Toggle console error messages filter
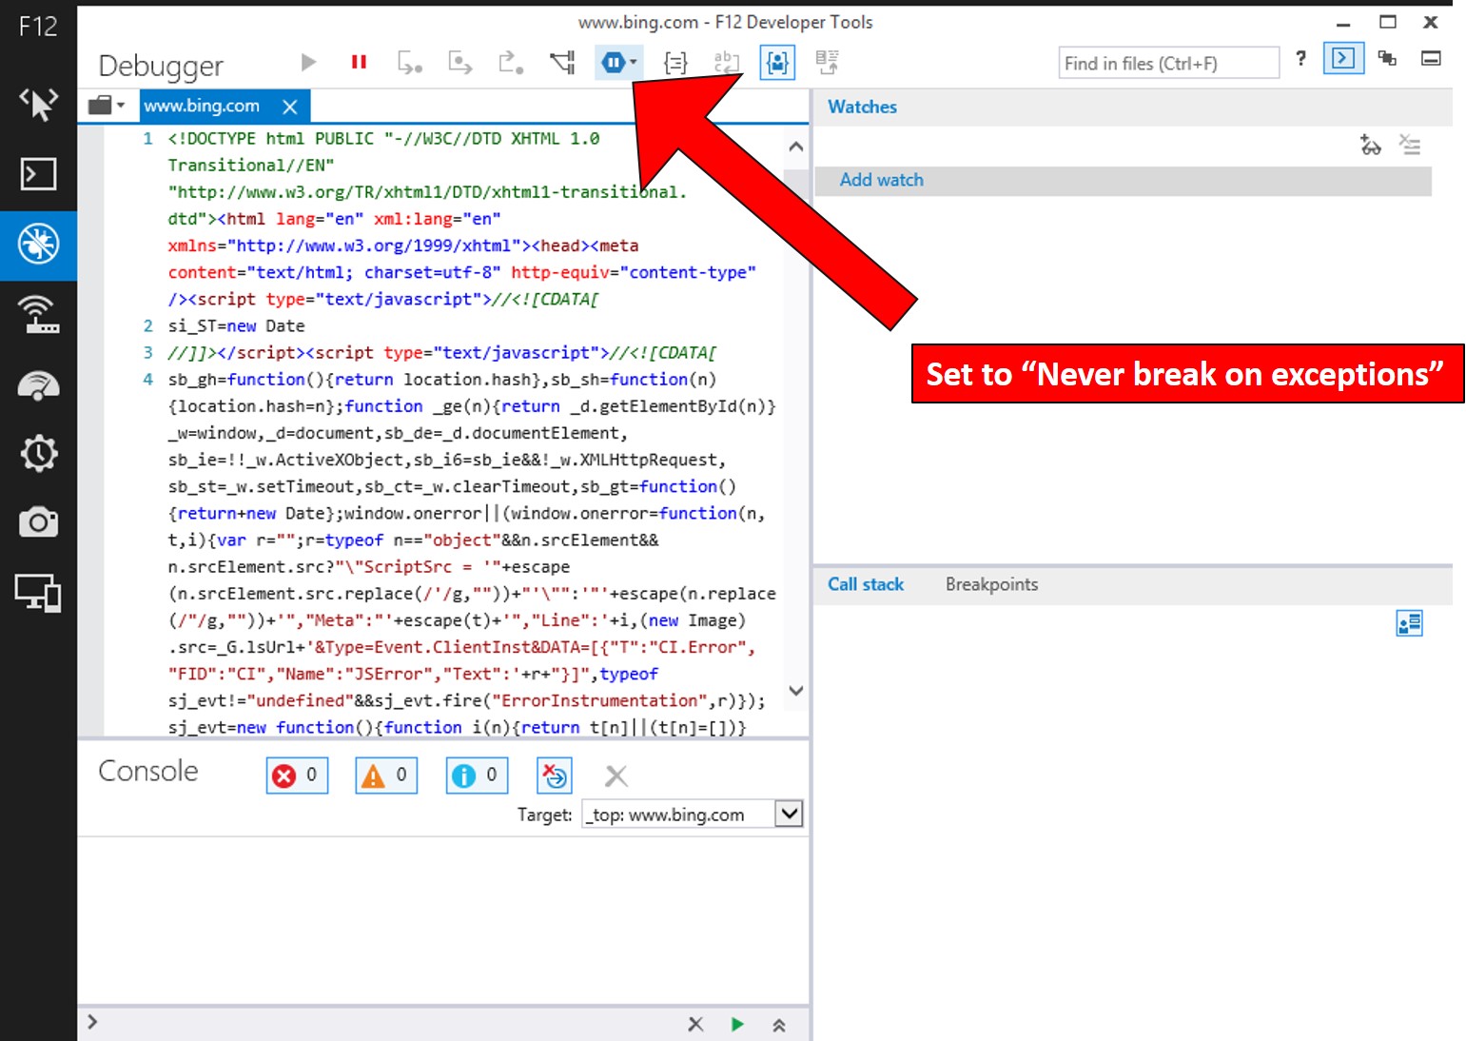The height and width of the screenshot is (1041, 1466). [x=297, y=776]
